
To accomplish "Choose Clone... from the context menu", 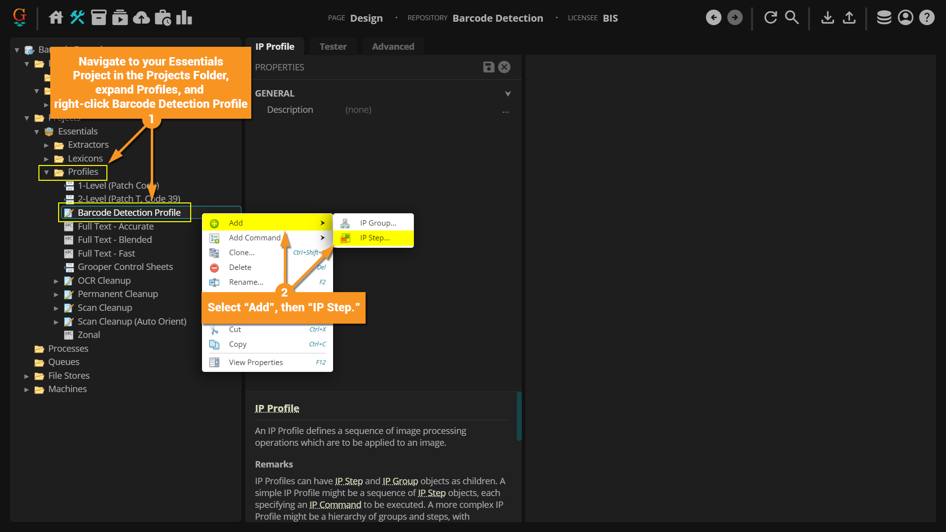I will click(241, 253).
